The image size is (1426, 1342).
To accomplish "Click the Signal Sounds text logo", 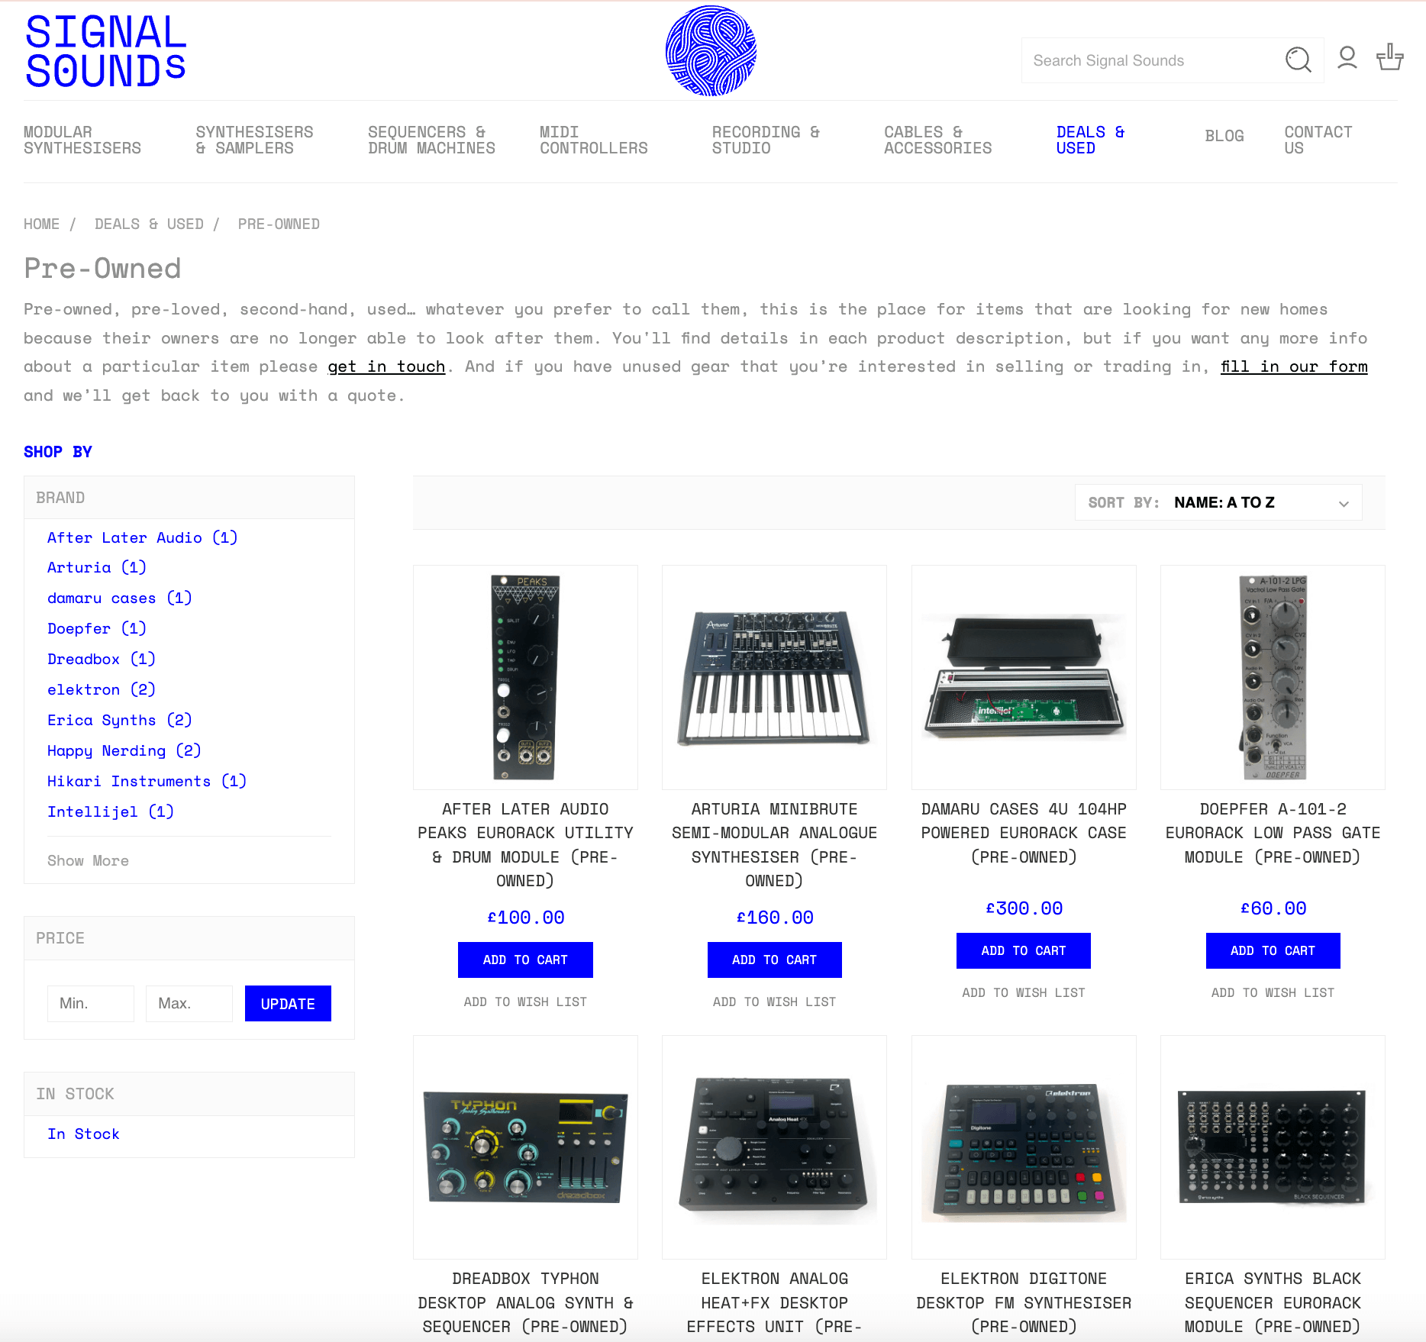I will pos(105,52).
